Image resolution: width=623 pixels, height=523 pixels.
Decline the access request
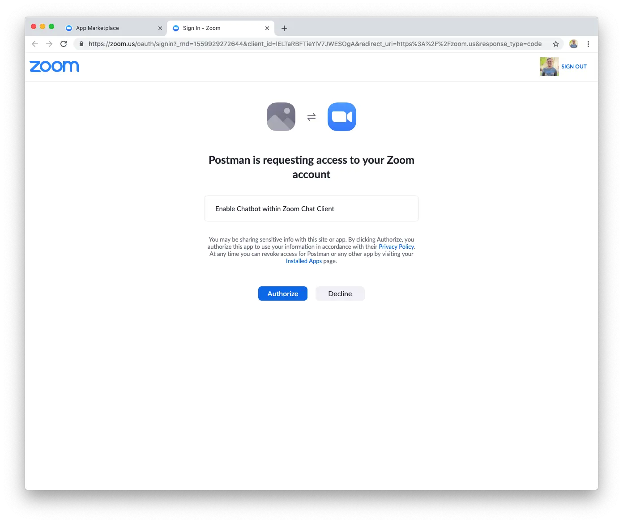340,293
